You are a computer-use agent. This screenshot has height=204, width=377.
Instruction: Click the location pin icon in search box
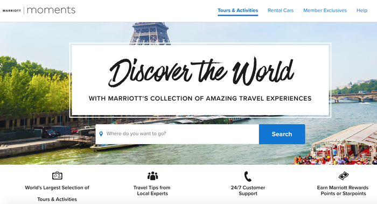(101, 134)
